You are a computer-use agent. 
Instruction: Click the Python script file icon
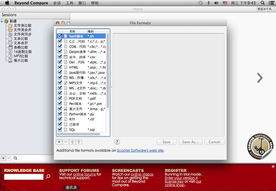pyautogui.click(x=65, y=114)
